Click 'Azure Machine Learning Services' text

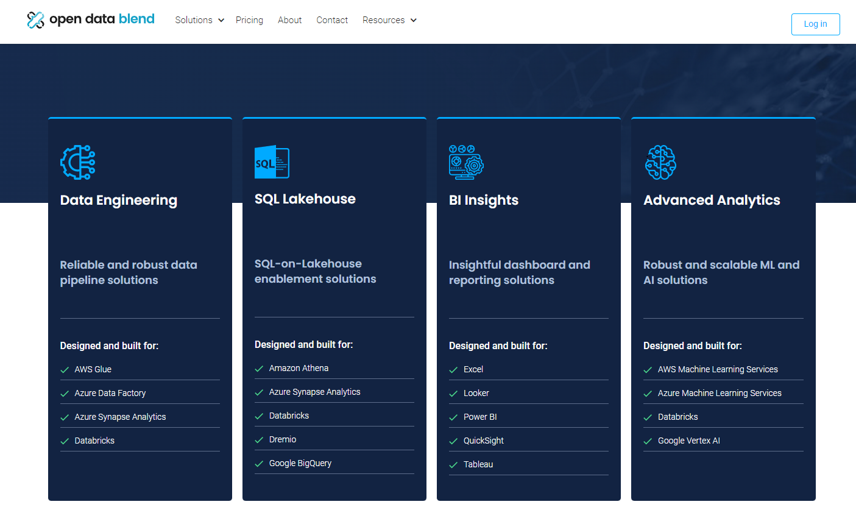720,393
